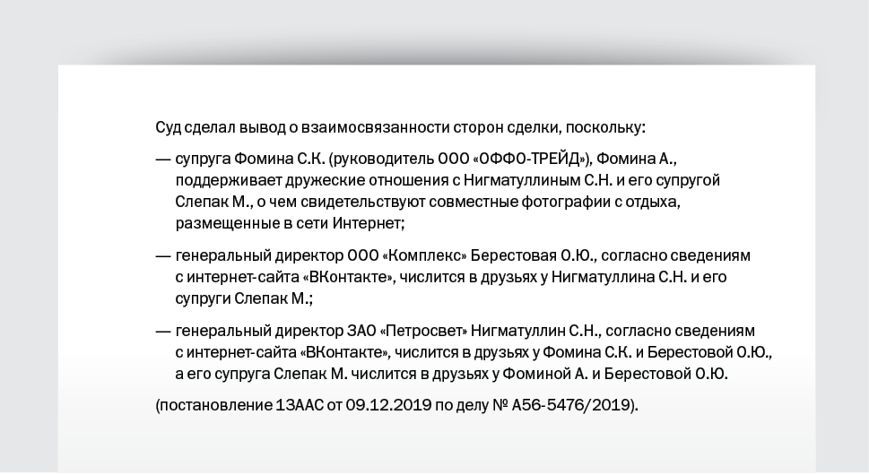This screenshot has height=475, width=869.
Task: Click the first bullet dash before супруга Фомина
Action: point(163,160)
